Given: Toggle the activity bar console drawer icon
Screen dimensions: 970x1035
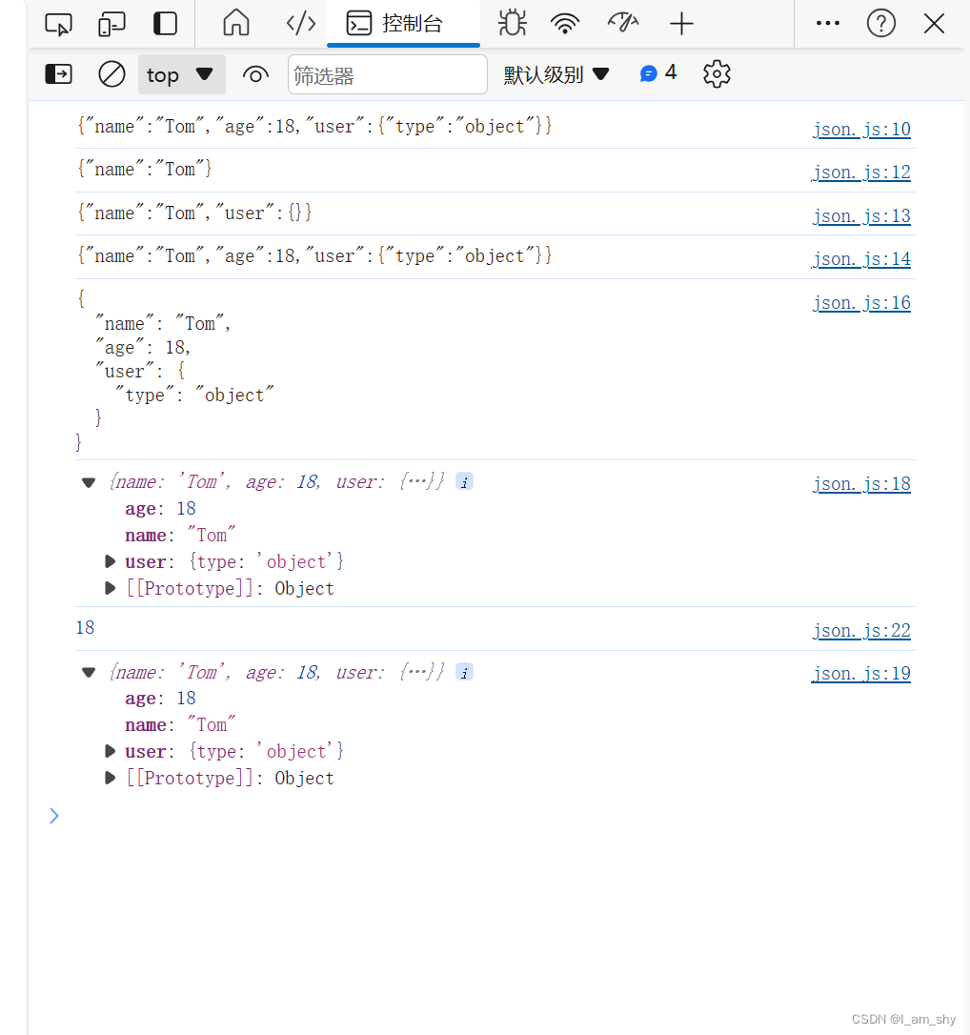Looking at the screenshot, I should [x=58, y=73].
